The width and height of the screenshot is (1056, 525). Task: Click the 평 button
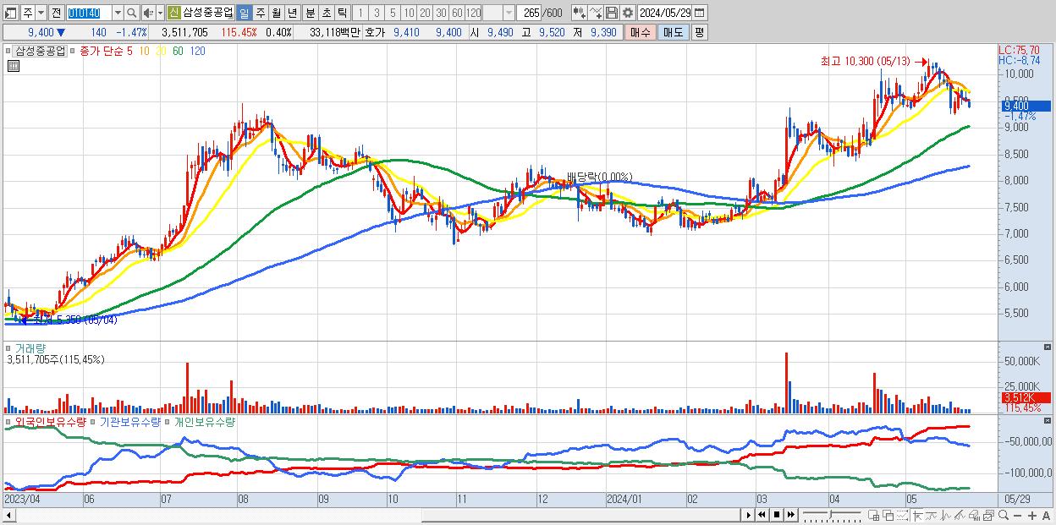(x=699, y=32)
